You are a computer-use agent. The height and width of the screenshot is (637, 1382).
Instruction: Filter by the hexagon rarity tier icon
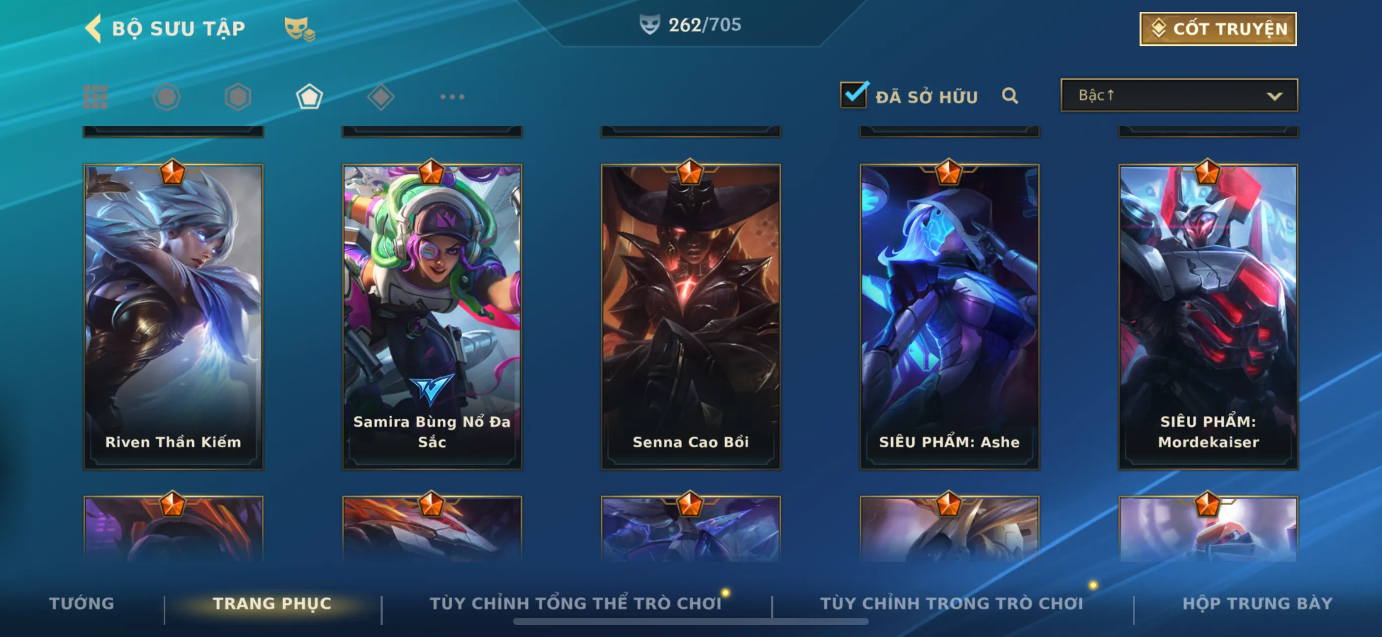[238, 97]
